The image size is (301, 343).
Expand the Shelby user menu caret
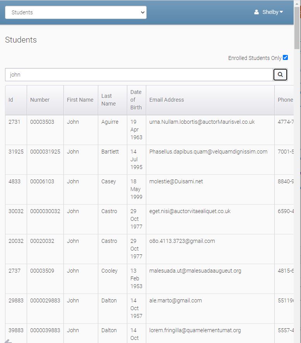281,12
